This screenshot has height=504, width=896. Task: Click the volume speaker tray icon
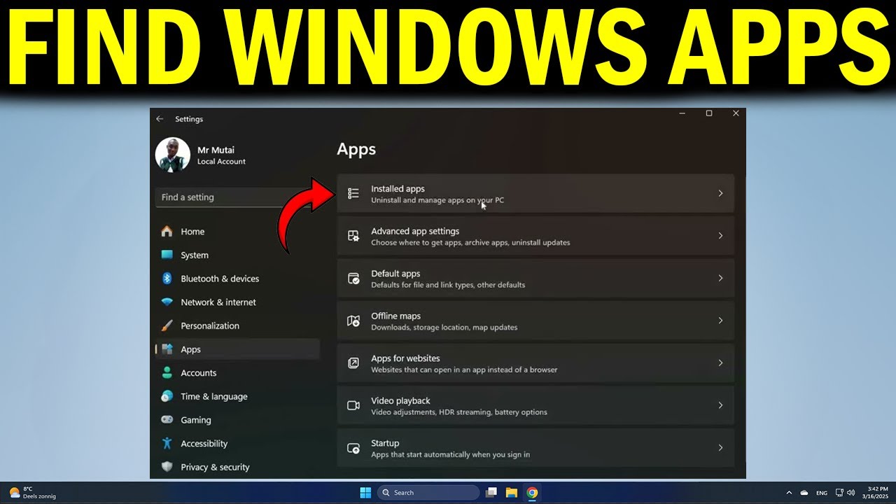click(850, 493)
